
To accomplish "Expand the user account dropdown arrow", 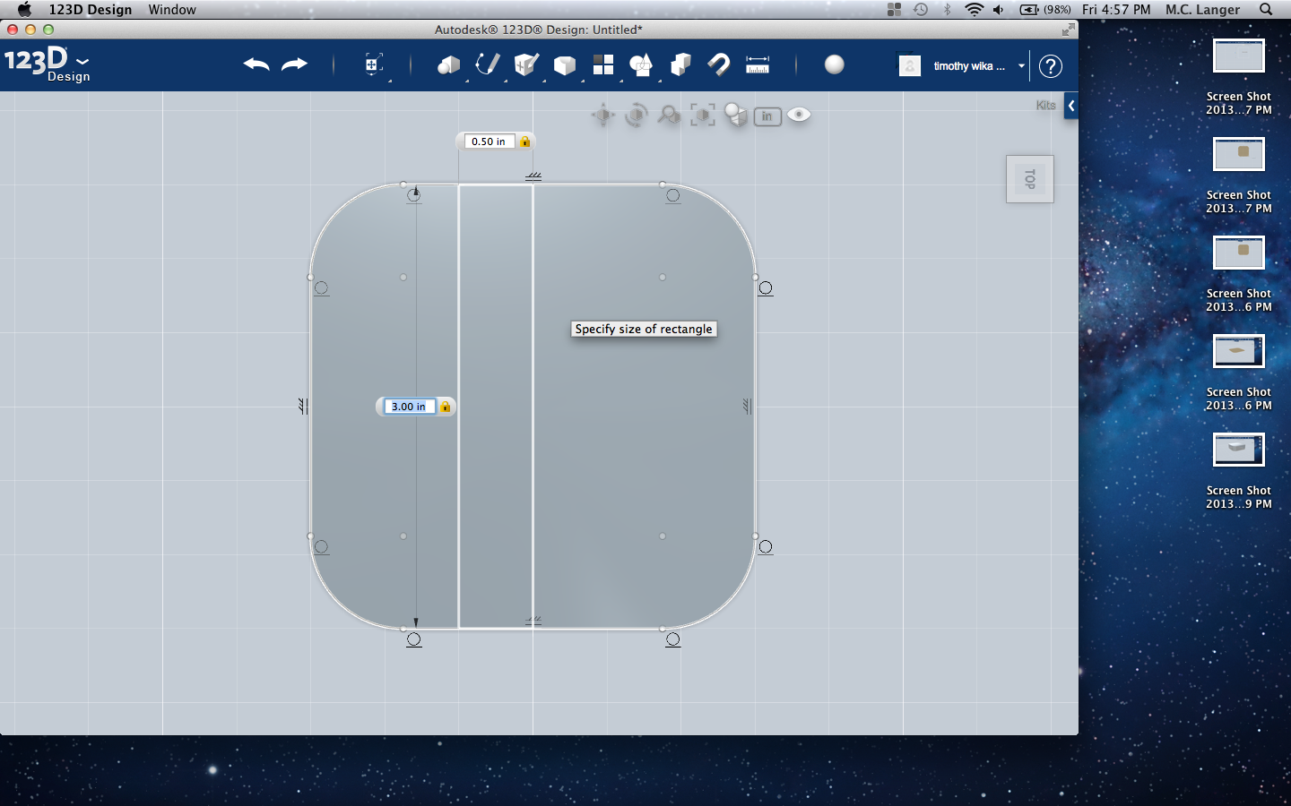I will (x=1021, y=65).
